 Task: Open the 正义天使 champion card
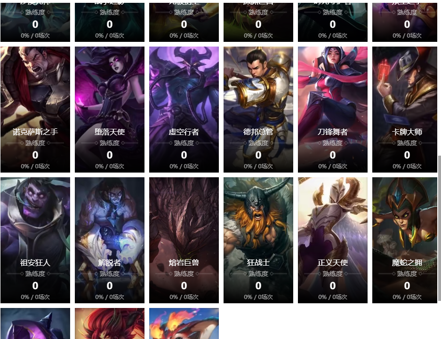(333, 240)
